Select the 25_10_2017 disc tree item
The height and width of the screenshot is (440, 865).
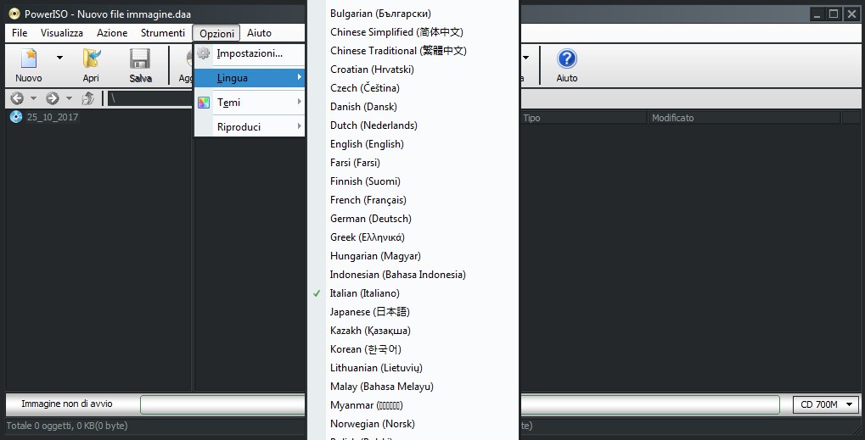click(53, 117)
